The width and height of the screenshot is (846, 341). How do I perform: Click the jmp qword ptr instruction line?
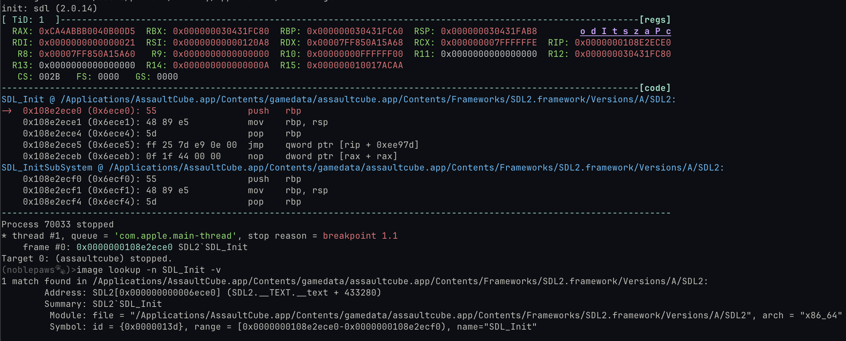[221, 145]
